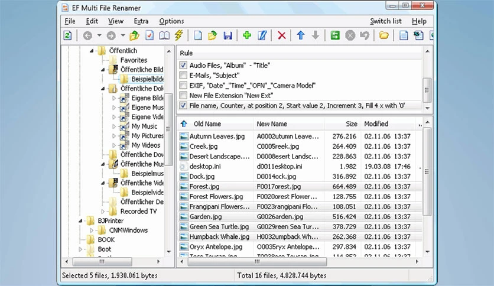
Task: Enable the E-Mails Subject rule checkbox
Action: click(x=183, y=75)
